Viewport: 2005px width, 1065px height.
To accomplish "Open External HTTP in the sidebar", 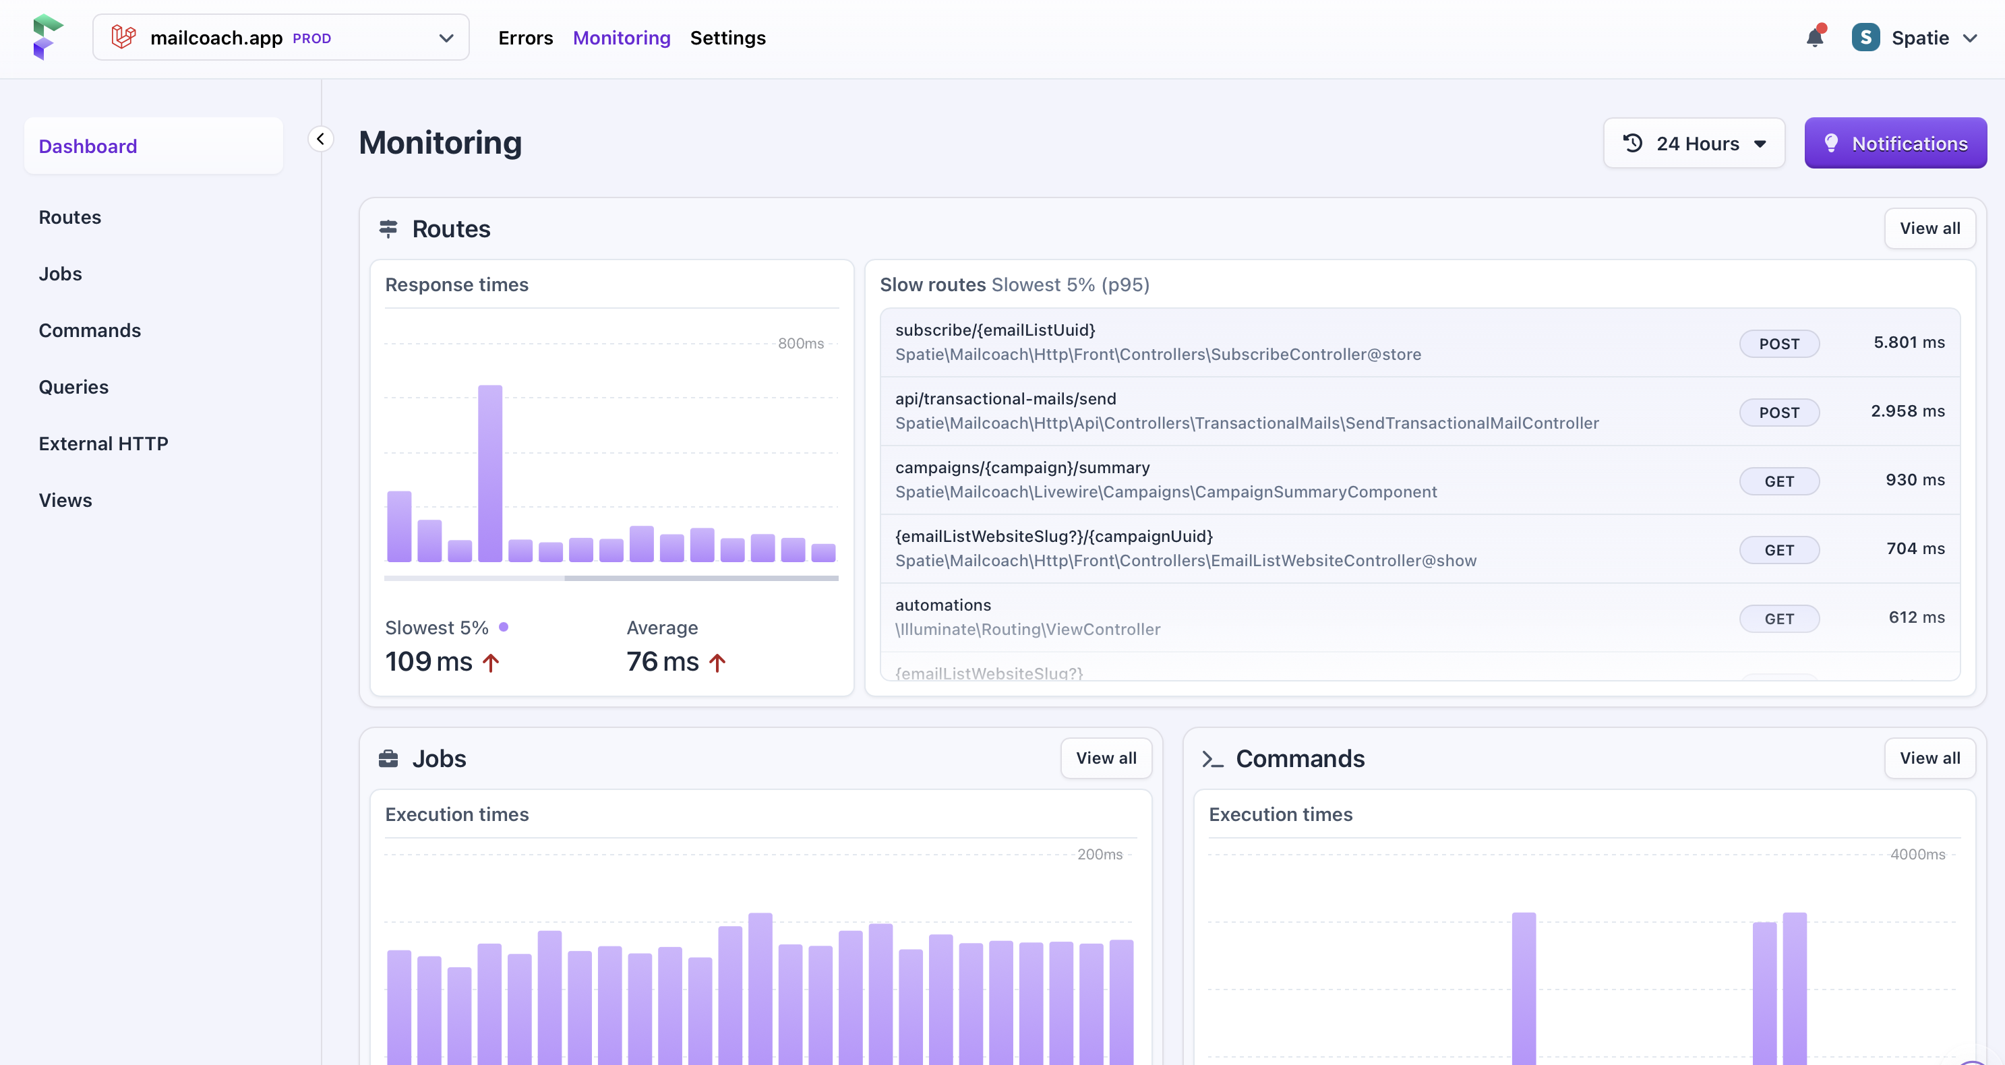I will click(x=104, y=444).
